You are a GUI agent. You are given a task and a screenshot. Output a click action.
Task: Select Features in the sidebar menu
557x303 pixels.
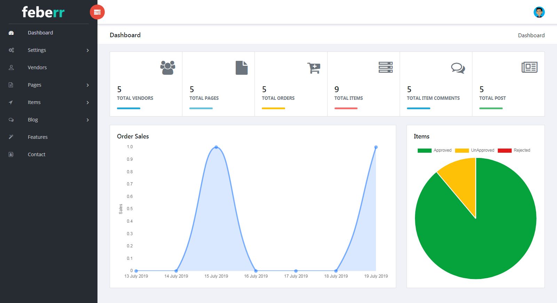[38, 137]
